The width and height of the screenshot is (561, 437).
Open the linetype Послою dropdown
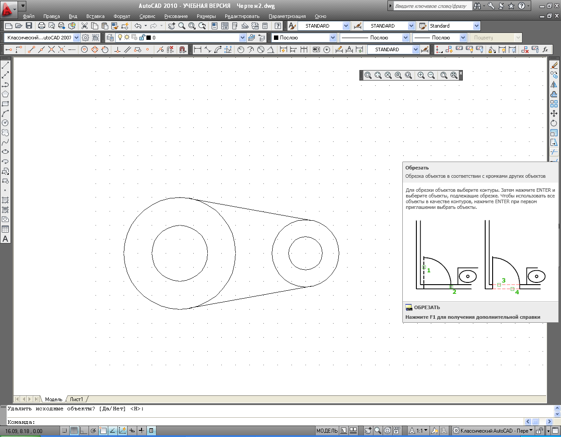[x=405, y=38]
